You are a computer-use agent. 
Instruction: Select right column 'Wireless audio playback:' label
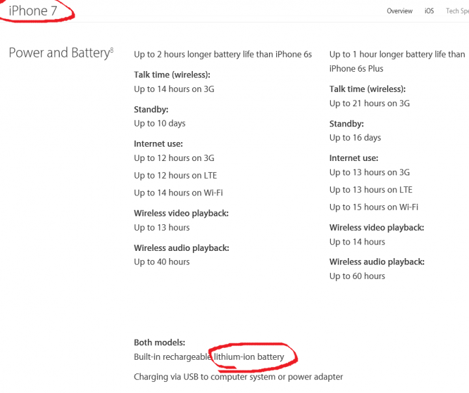point(377,262)
